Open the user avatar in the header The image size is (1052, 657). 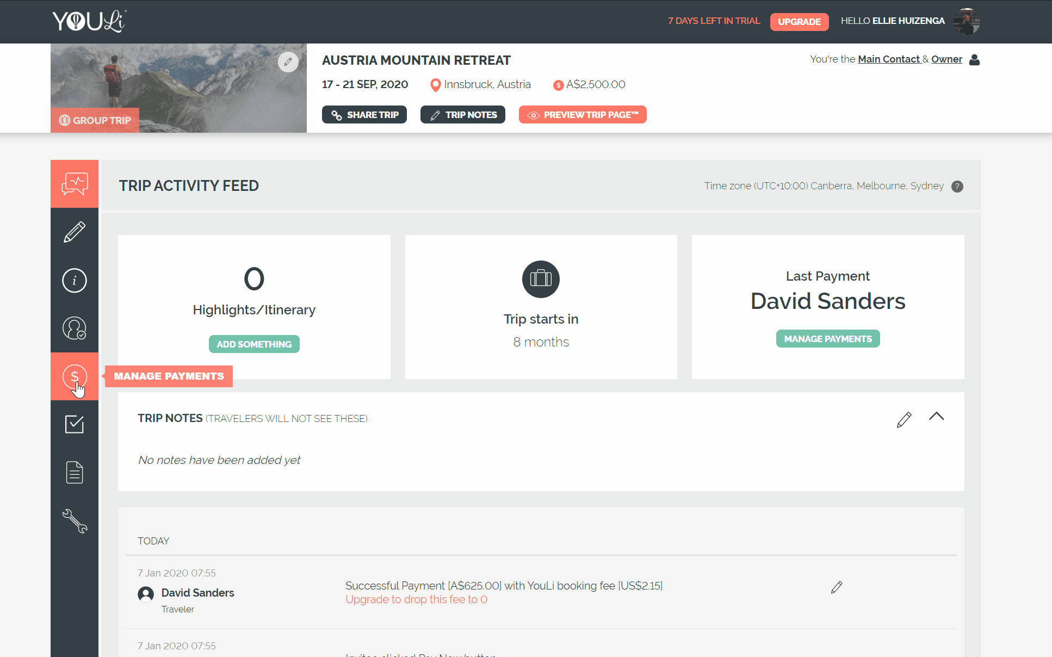(x=967, y=21)
